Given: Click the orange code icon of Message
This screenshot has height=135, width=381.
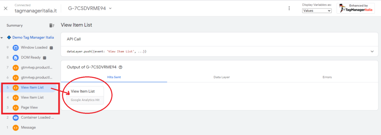Looking at the screenshot, I should (x=16, y=128).
